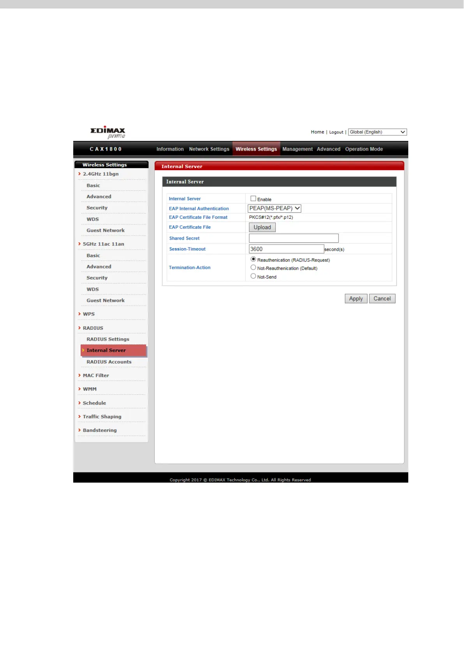Screen dimensions: 464x657
Task: Open RADIUS Accounts page
Action: click(x=109, y=362)
